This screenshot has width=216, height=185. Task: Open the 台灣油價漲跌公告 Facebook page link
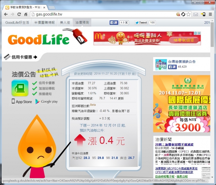point(182,62)
